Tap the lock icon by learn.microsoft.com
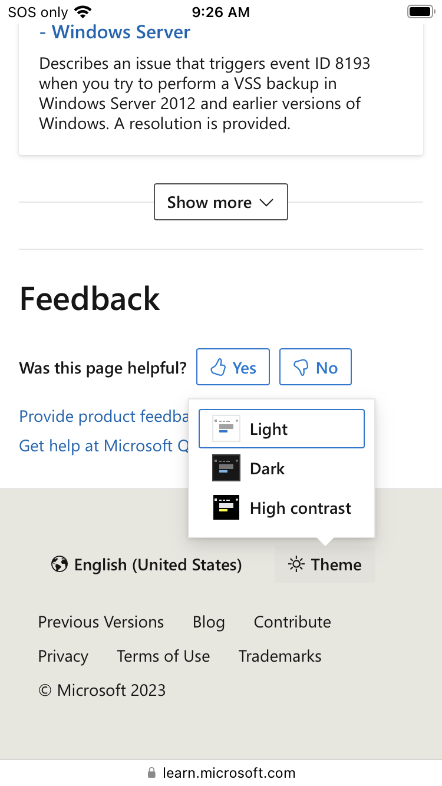The height and width of the screenshot is (786, 442). 151,772
